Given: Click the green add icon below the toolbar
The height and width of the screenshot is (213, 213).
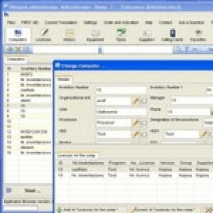Looking at the screenshot, I should pyautogui.click(x=10, y=50).
